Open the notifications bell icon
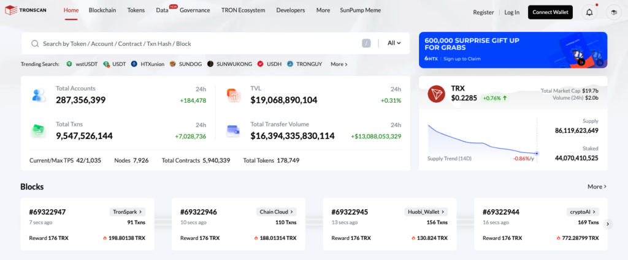628x260 pixels. coord(589,12)
